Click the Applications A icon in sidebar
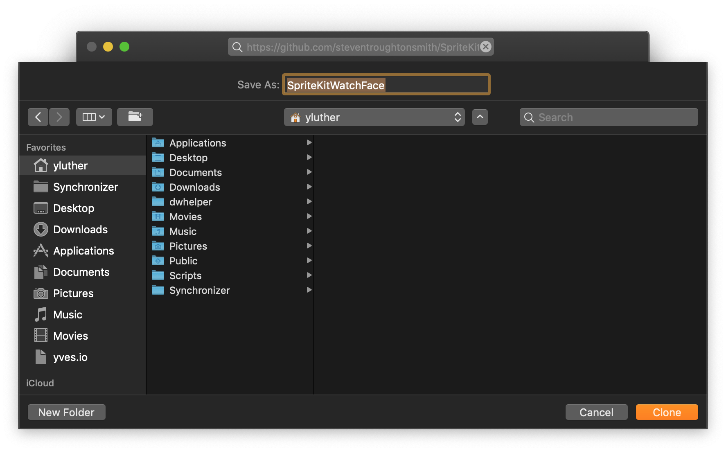The height and width of the screenshot is (451, 726). [x=41, y=250]
